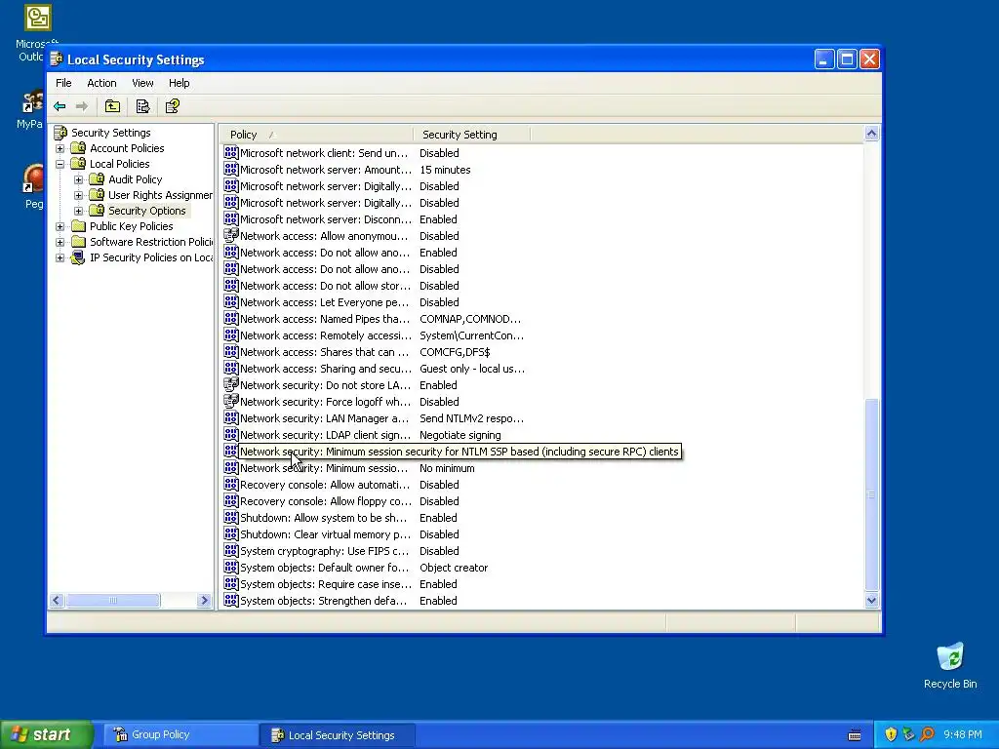Click left scroll arrow of tree pane

(57, 600)
